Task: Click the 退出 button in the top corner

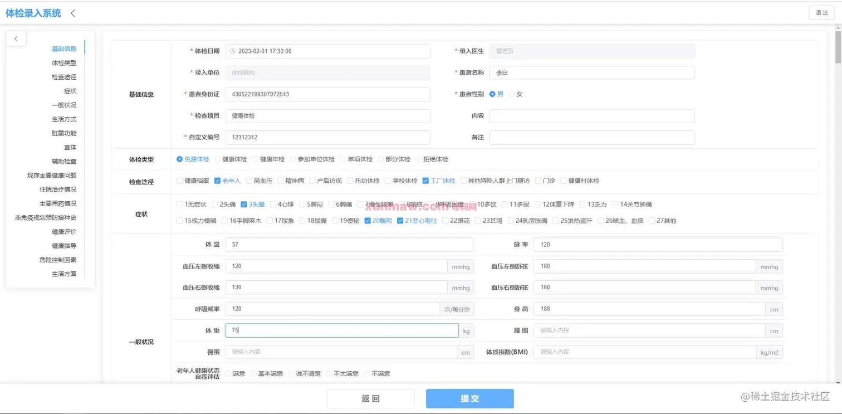Action: click(821, 12)
